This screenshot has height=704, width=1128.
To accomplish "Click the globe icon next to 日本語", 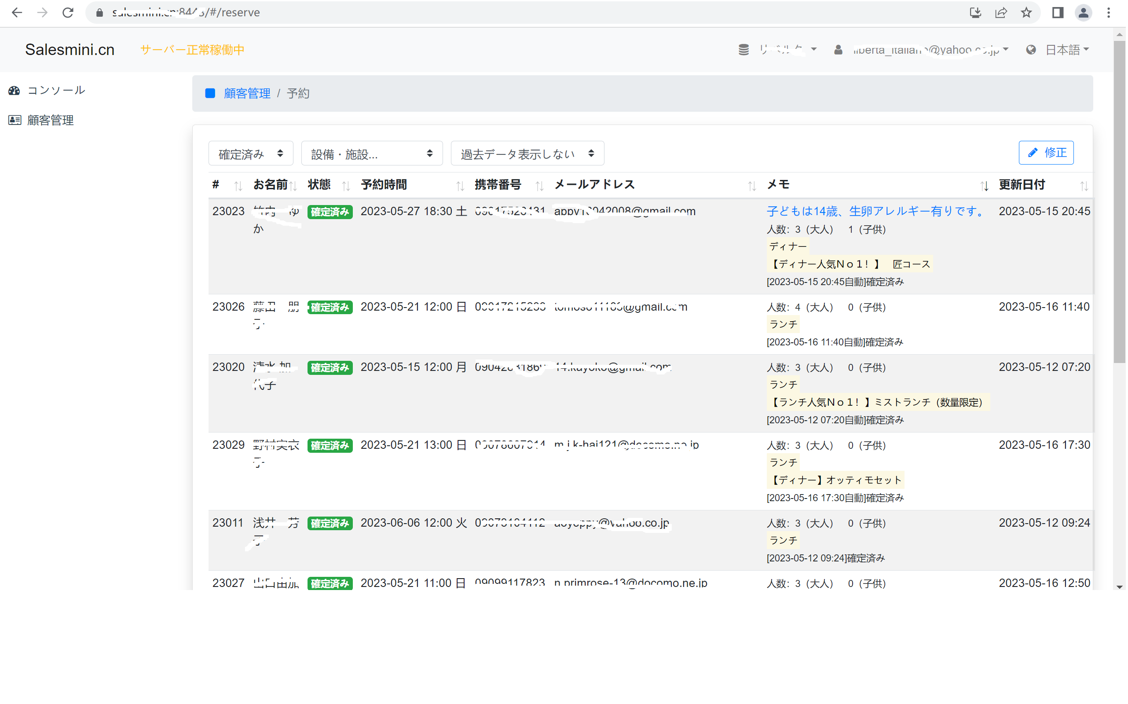I will pos(1031,49).
